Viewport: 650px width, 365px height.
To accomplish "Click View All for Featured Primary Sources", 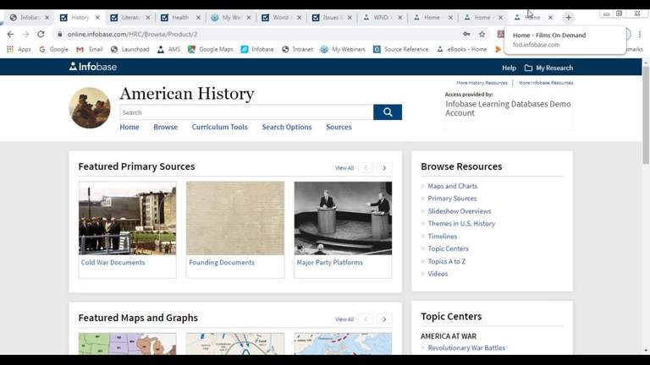I will (x=344, y=168).
